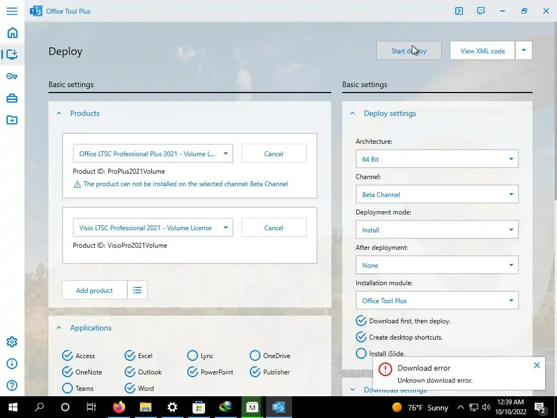Uncheck the OneNote application
This screenshot has width=557, height=418.
coord(67,372)
